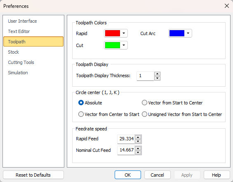Decrease Rapid Feed with down arrow
This screenshot has height=182, width=233.
(x=138, y=141)
